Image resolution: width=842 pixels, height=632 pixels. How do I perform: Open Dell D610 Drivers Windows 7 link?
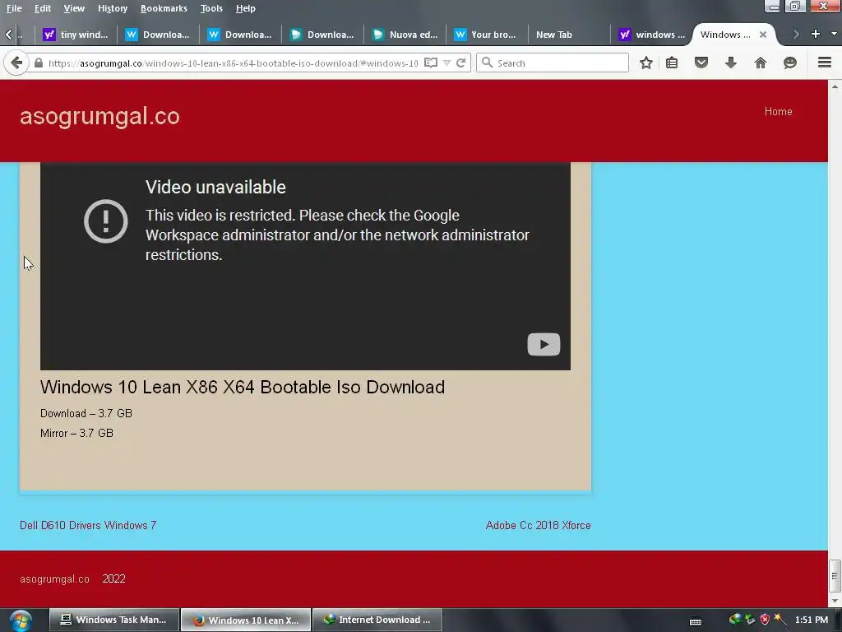pos(88,525)
